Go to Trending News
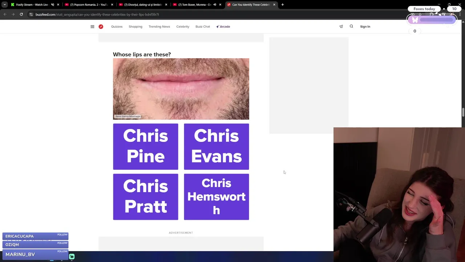The width and height of the screenshot is (465, 262). 159,27
